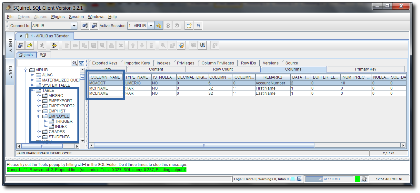Viewport: 420px width, 193px height.
Task: Open the Help menu
Action: [x=113, y=17]
